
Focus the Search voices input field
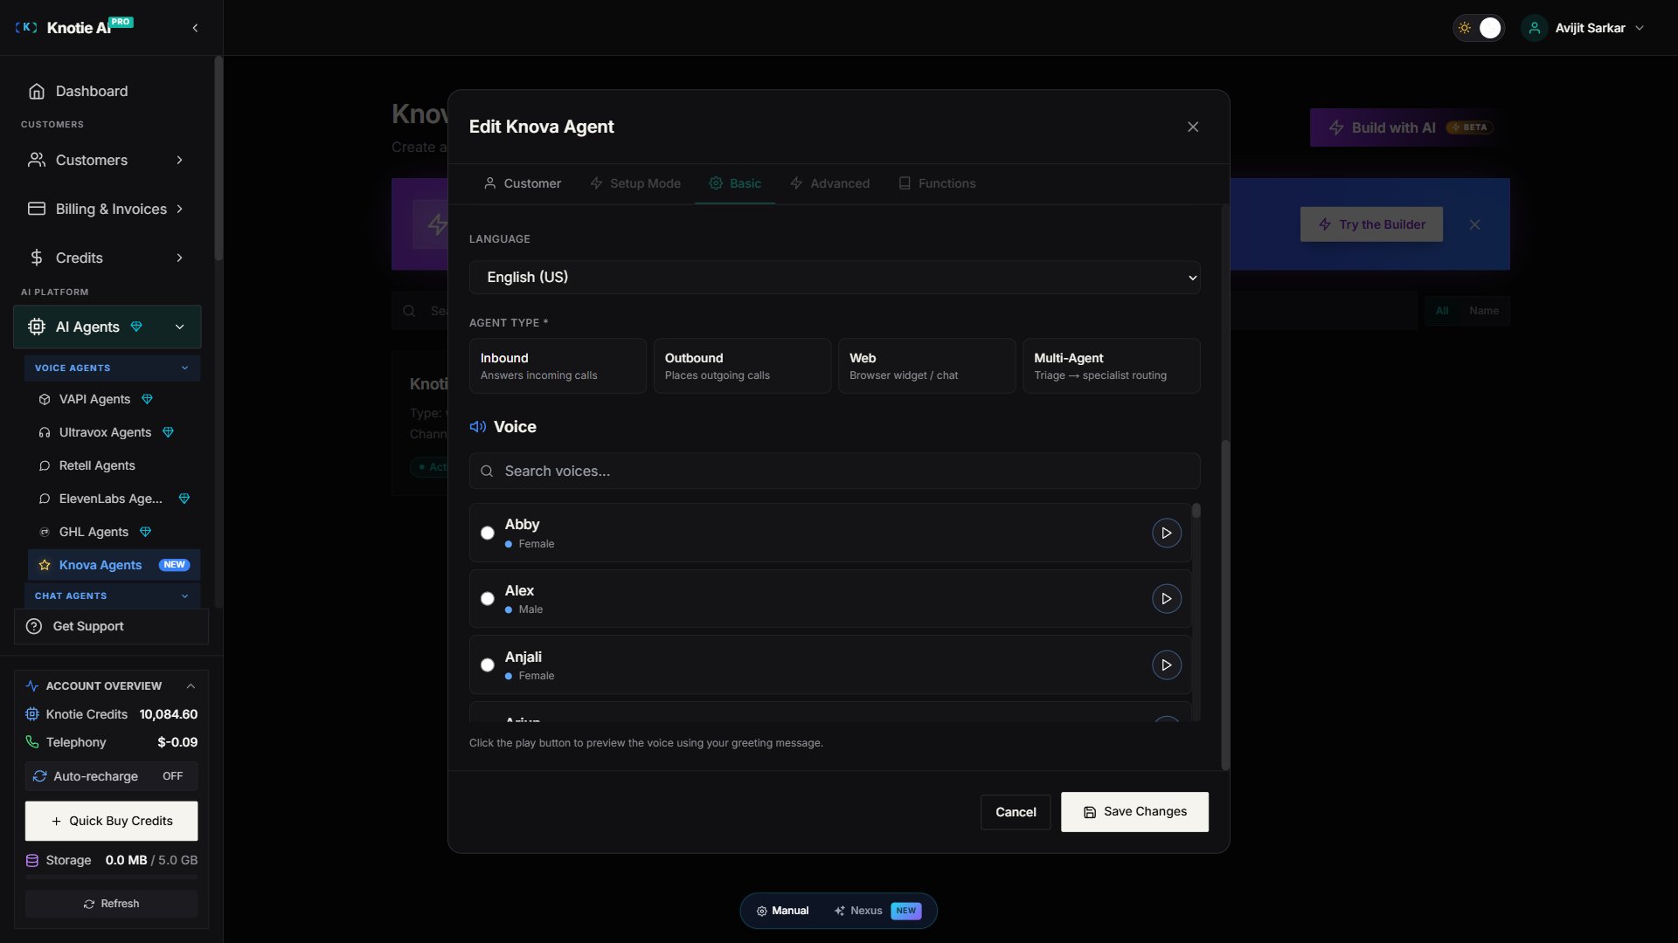click(835, 471)
